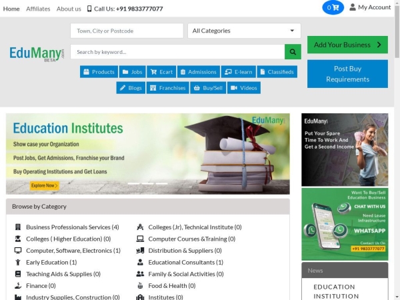
Task: Open the Ecart section
Action: (161, 72)
